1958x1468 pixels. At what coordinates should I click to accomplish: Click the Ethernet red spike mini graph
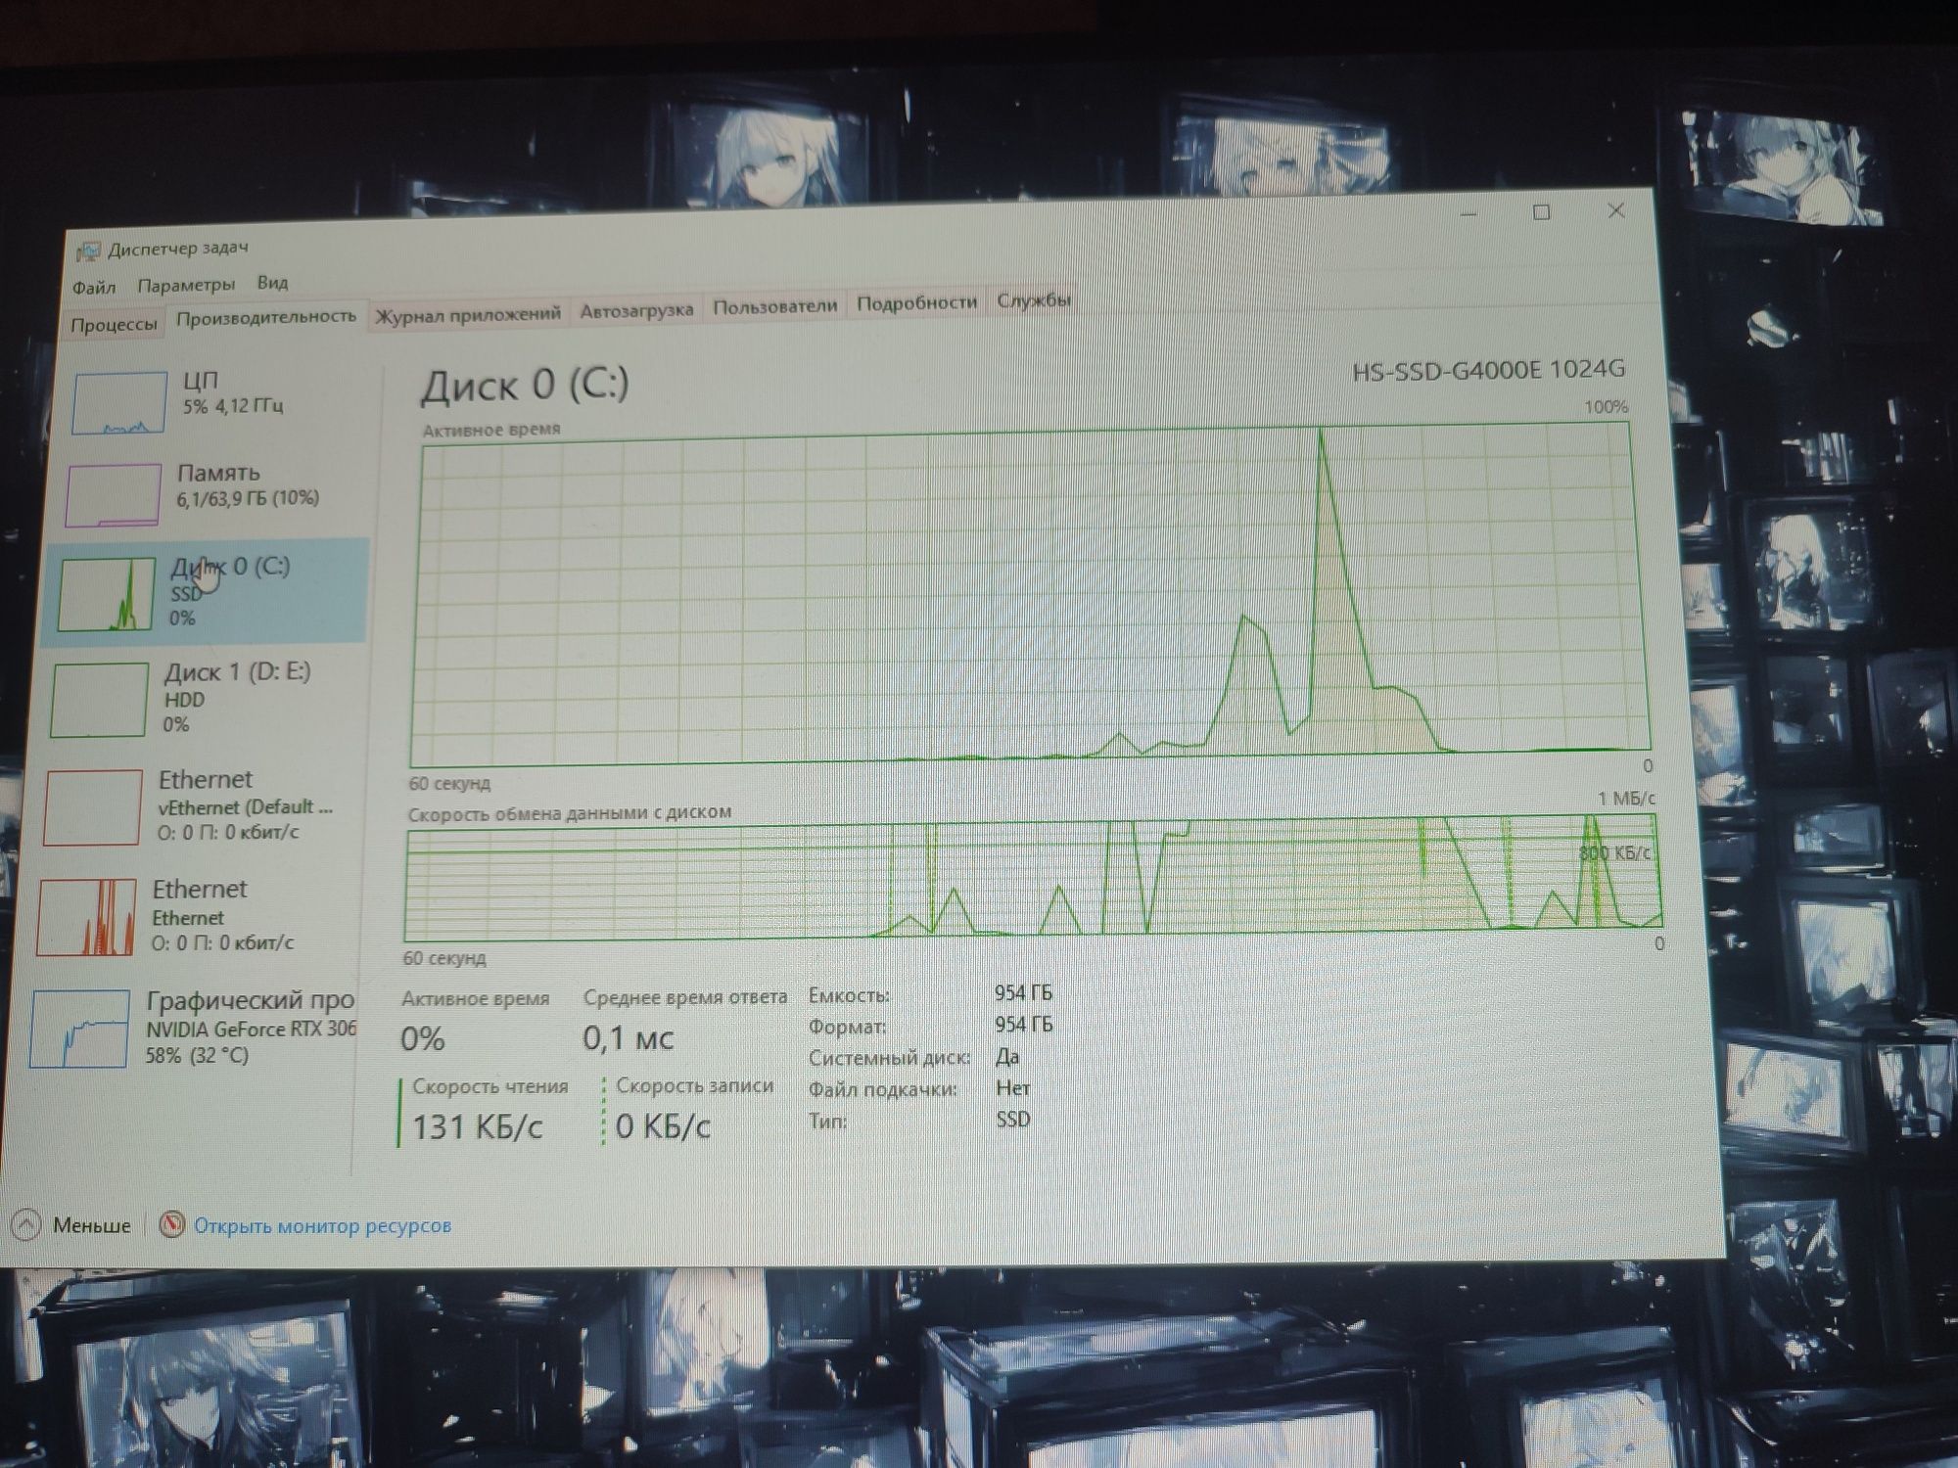(x=87, y=917)
